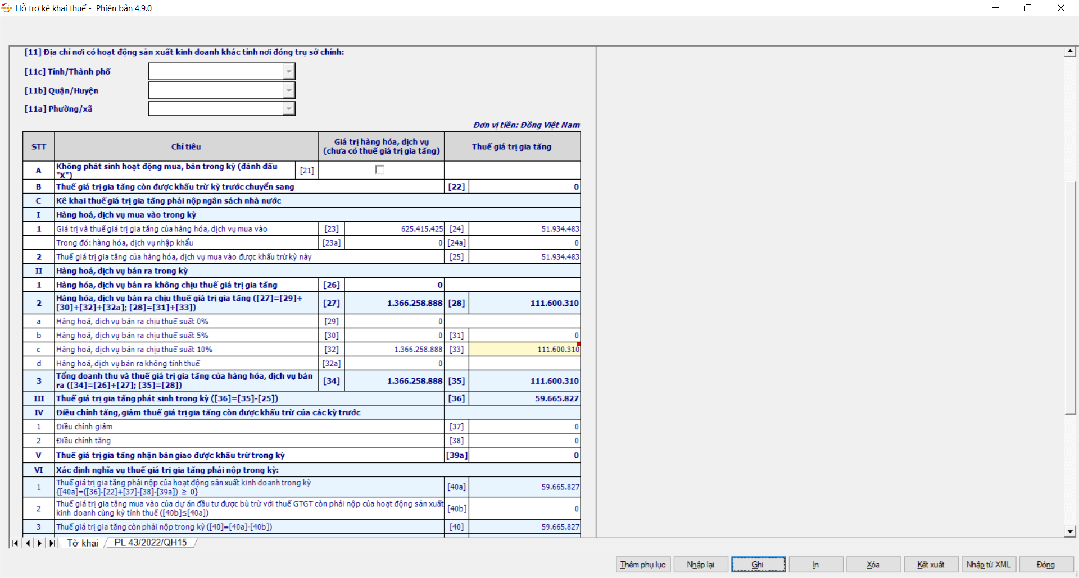Click the Thêm phụ lục button
The image size is (1079, 578).
[643, 565]
